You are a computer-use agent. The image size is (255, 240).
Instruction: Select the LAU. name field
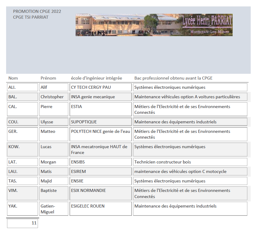pos(22,171)
